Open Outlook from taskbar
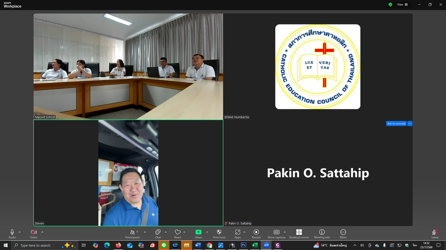 pyautogui.click(x=130, y=245)
